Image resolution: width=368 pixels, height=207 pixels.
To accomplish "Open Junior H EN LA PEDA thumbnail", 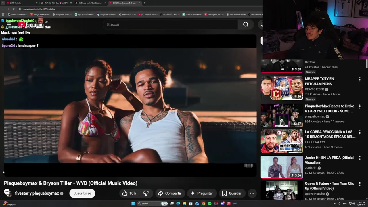I will (282, 167).
